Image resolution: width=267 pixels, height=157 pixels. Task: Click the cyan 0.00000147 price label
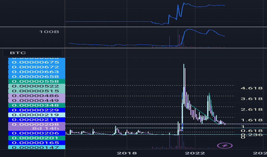tap(37, 147)
